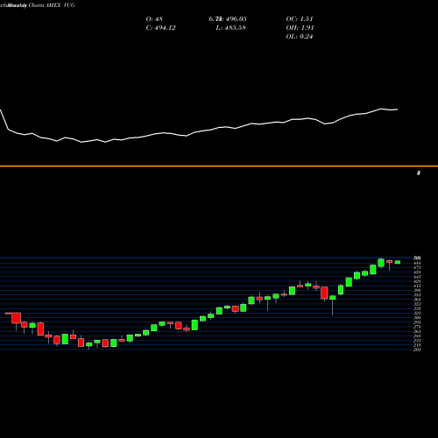Click the "3" label under the orange line

[419, 173]
